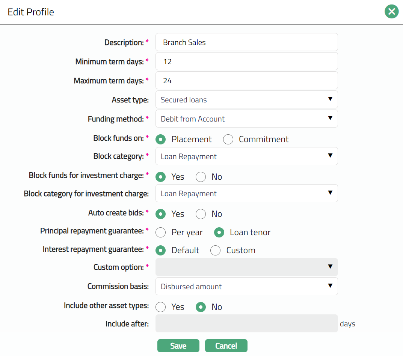Set Auto create bids to No

click(201, 214)
